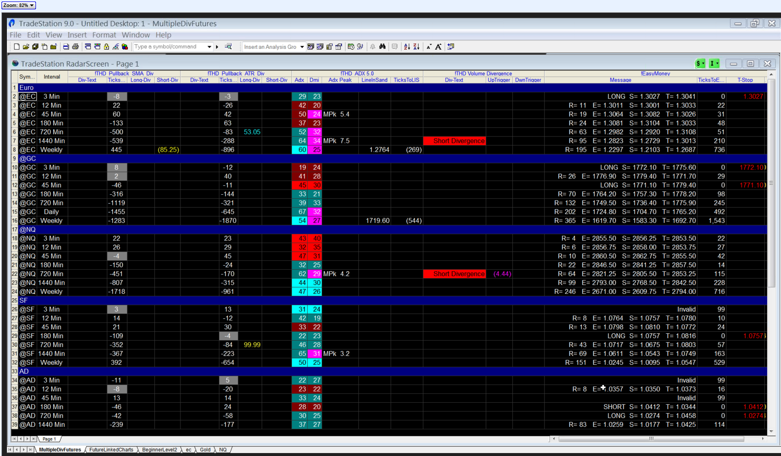Viewport: 781px width, 456px height.
Task: Select the Page 1 tab
Action: pyautogui.click(x=49, y=439)
